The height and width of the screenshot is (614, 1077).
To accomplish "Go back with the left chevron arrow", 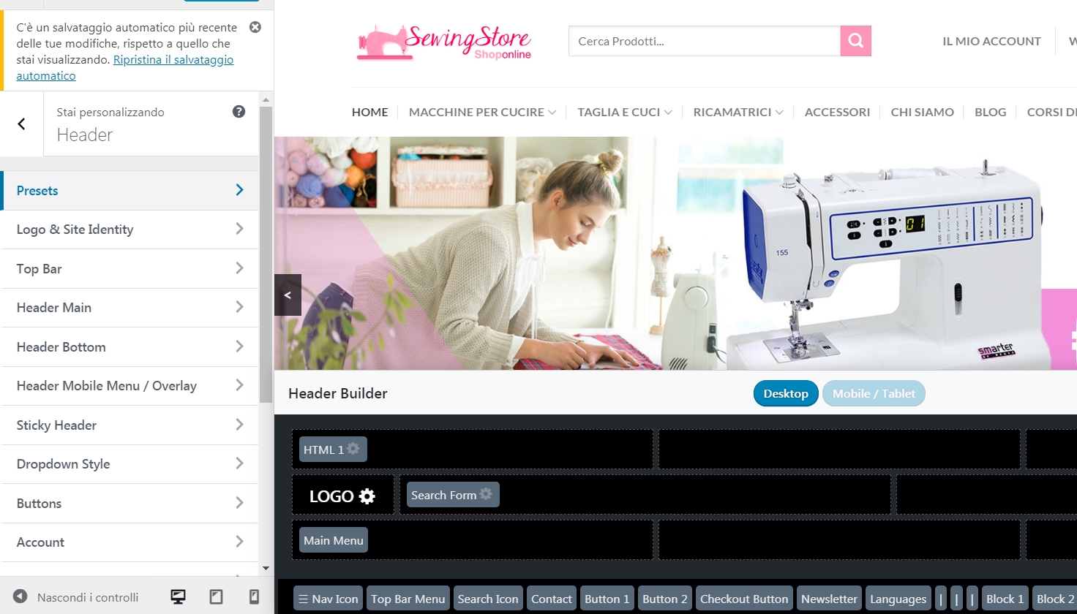I will [21, 124].
